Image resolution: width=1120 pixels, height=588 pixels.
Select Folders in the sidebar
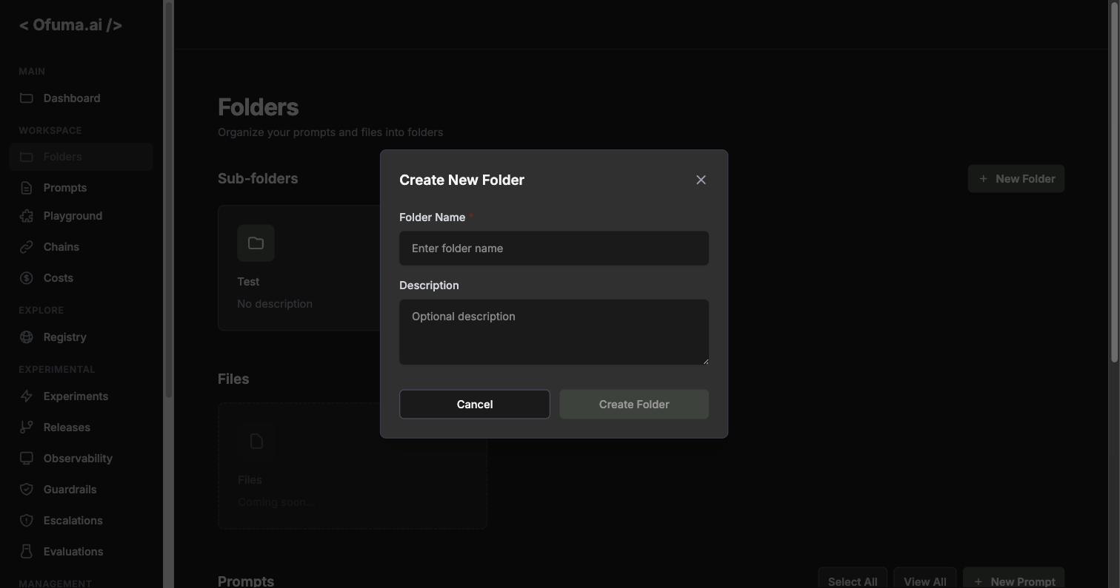pos(81,157)
